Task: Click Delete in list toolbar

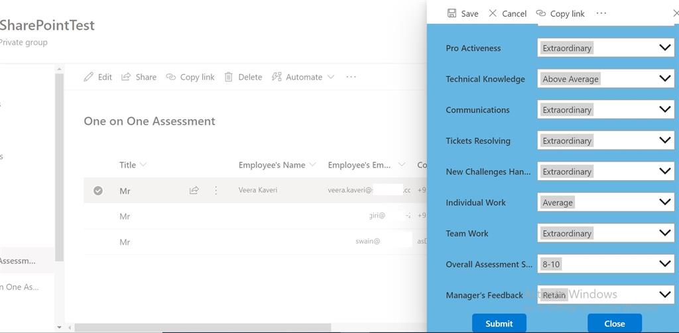Action: coord(250,77)
